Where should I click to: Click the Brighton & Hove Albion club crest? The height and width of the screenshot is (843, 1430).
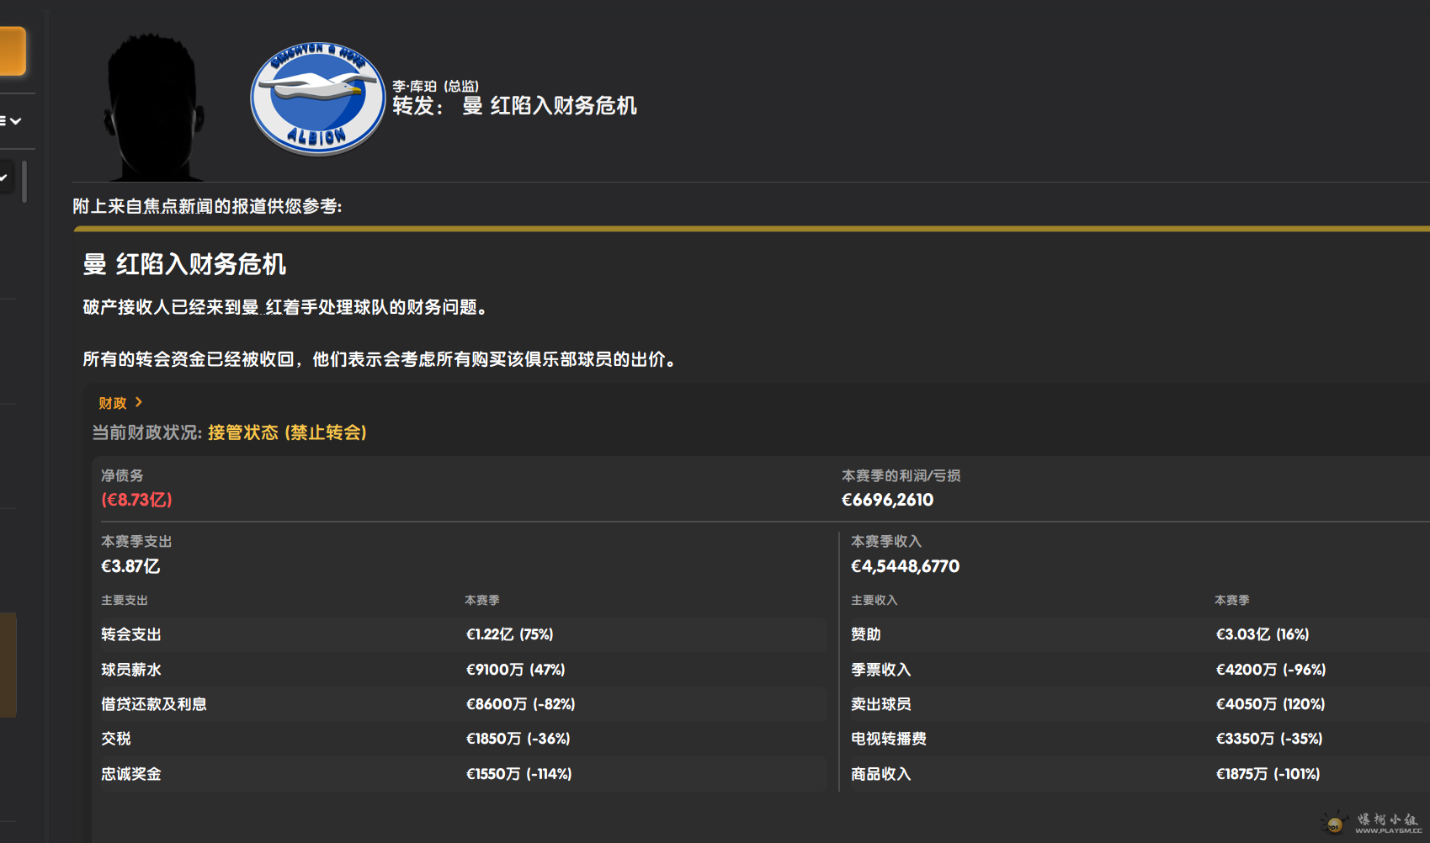point(317,99)
